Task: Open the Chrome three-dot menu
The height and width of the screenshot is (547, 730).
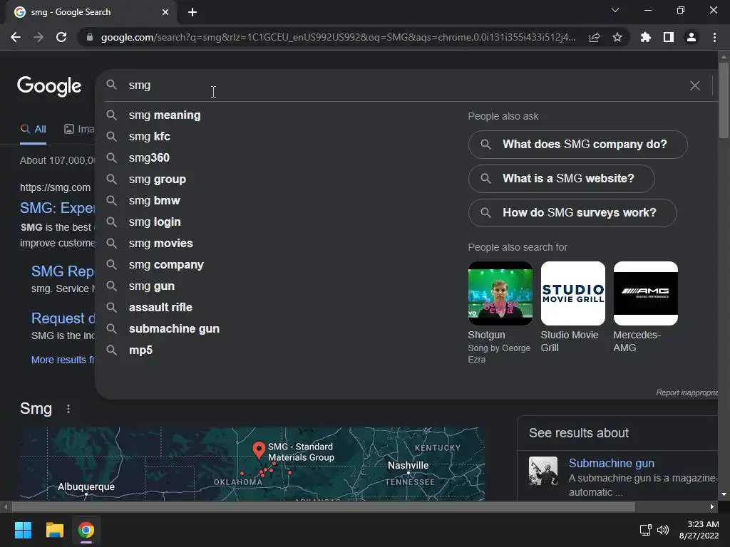Action: coord(714,37)
